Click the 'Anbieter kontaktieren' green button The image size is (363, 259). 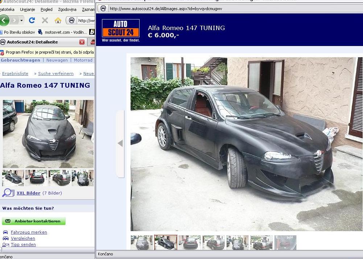[34, 221]
